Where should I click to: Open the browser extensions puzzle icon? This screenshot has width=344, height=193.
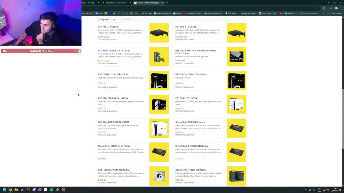(324, 8)
